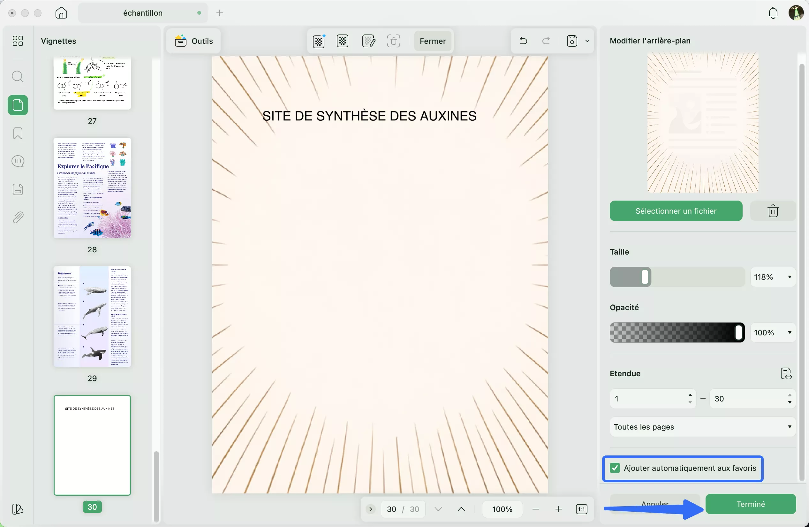Select the AI background removal tool
809x527 pixels.
319,41
